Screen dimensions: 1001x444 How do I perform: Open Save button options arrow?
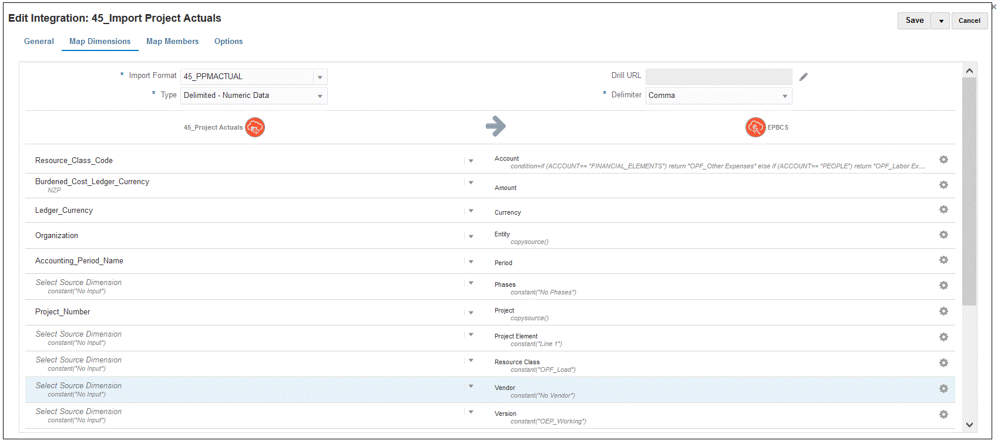(941, 21)
